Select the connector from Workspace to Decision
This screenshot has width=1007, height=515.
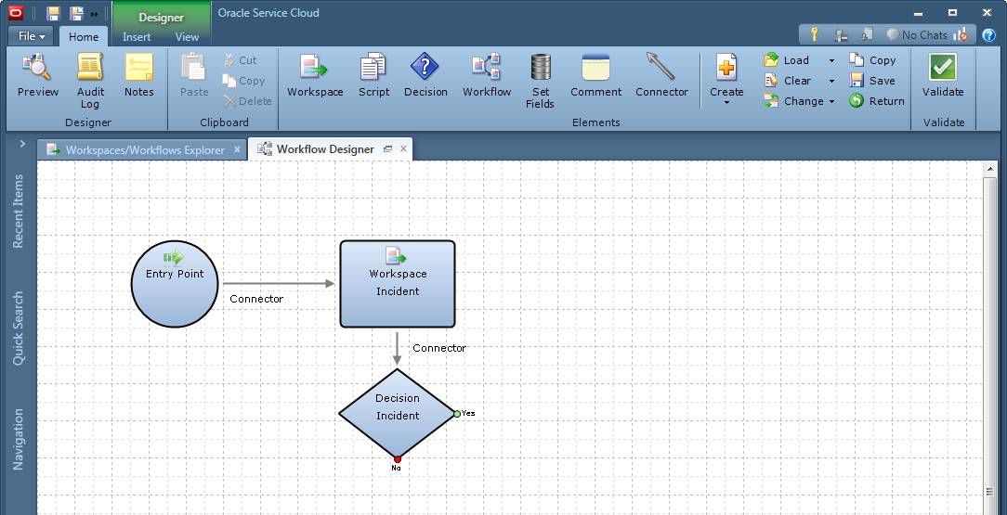(398, 348)
